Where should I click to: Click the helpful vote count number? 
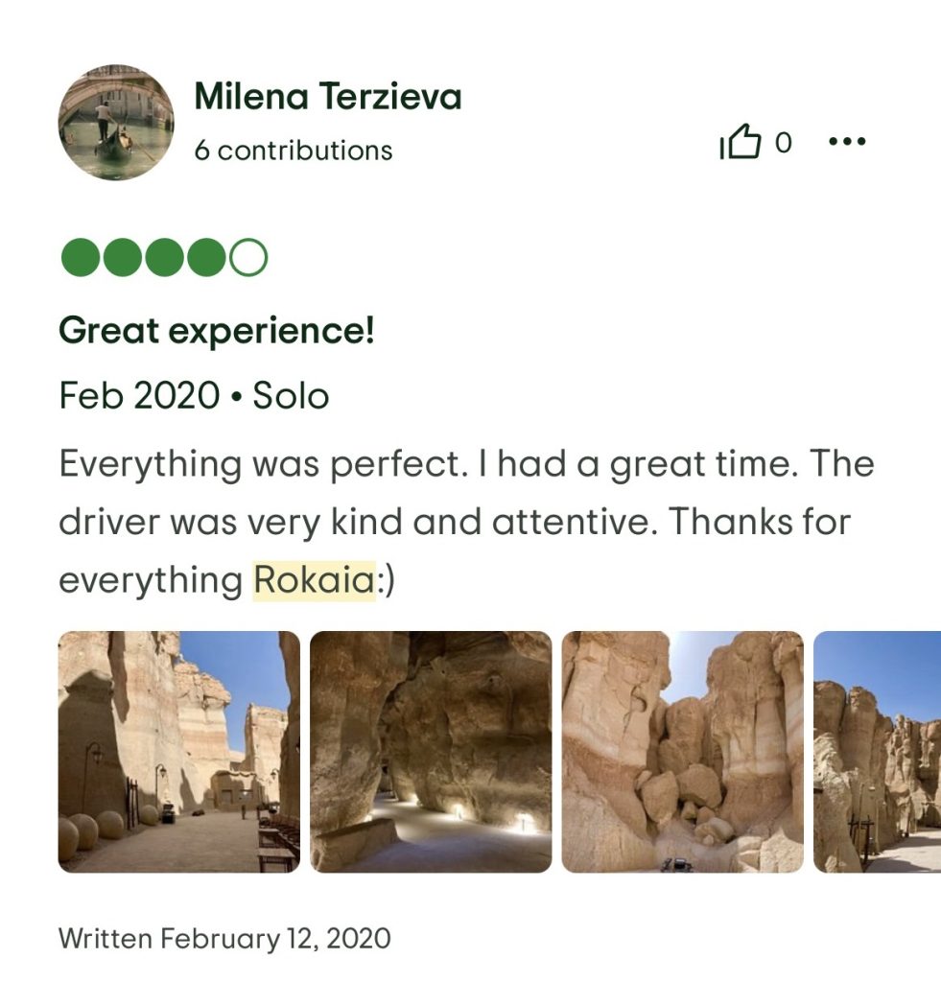[x=783, y=143]
